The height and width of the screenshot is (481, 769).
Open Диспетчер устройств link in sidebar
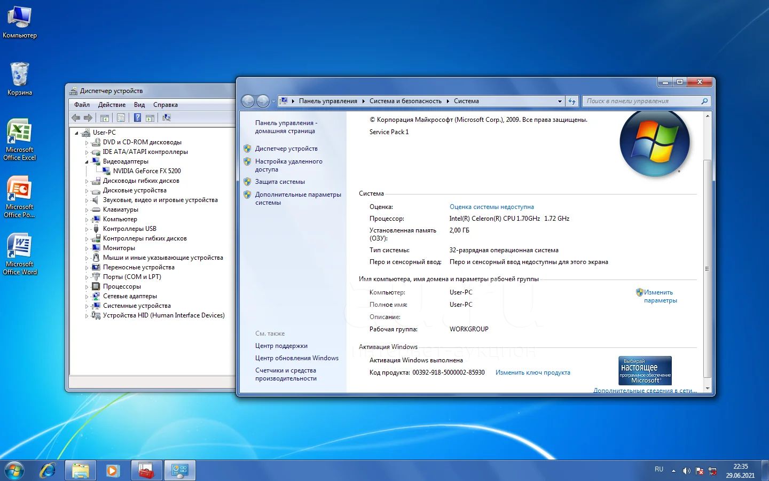[286, 149]
